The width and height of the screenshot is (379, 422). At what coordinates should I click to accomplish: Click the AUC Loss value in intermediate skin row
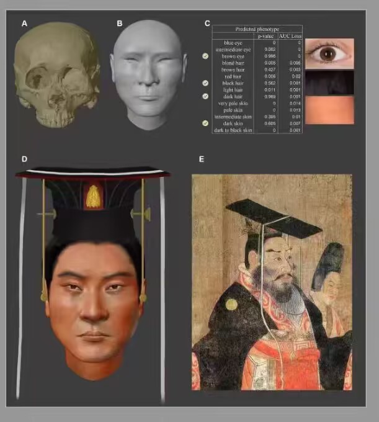click(x=296, y=117)
